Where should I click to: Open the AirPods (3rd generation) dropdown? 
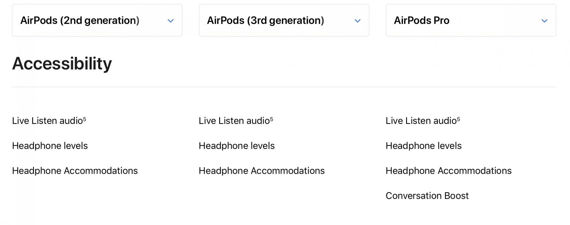pos(284,20)
